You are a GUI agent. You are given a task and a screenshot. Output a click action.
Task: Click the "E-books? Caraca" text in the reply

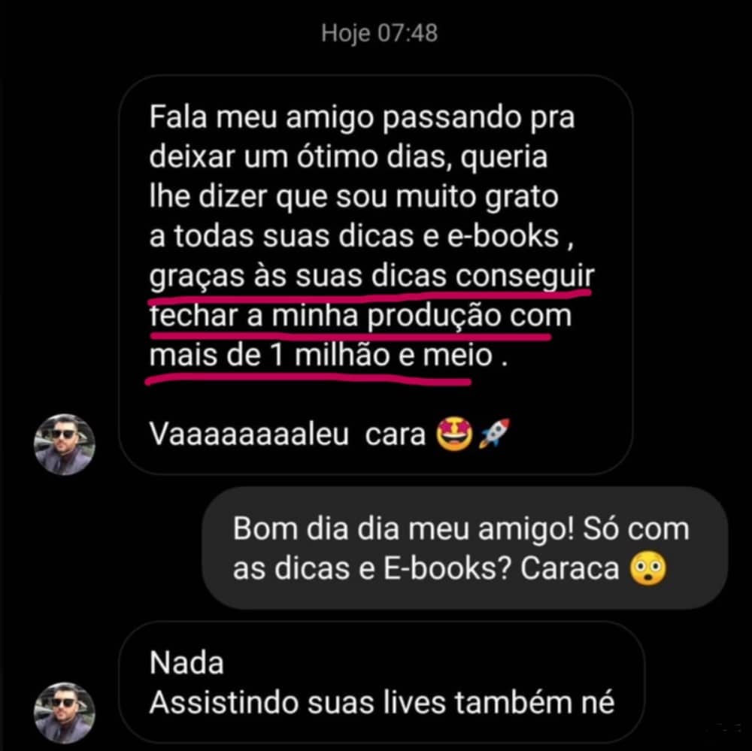tap(501, 569)
